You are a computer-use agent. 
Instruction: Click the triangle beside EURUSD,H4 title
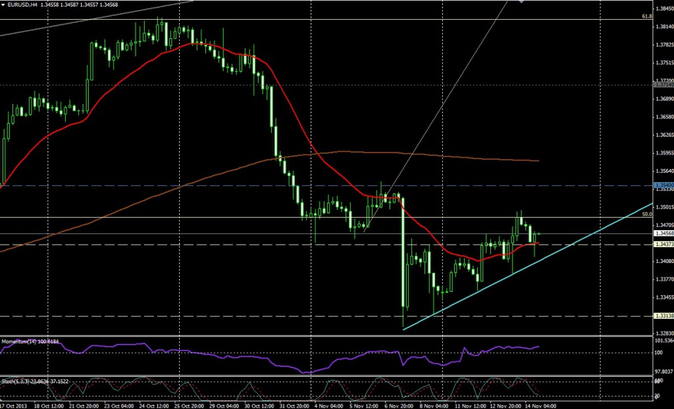coord(4,5)
